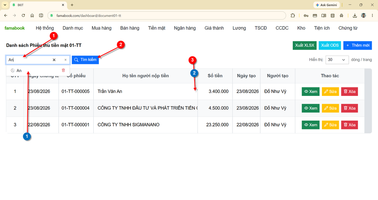Screen dimensions: 378x200
Task: Click the Số tiền column header
Action: (x=215, y=76)
